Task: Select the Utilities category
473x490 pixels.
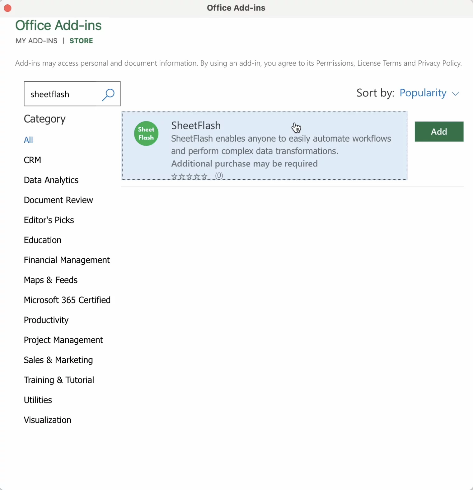Action: point(38,400)
